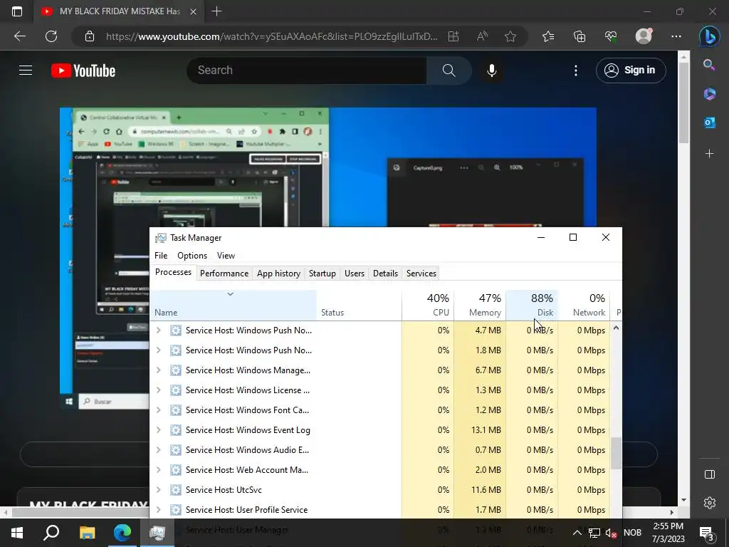Image resolution: width=729 pixels, height=547 pixels.
Task: Sort by the Status column header
Action: (360, 305)
